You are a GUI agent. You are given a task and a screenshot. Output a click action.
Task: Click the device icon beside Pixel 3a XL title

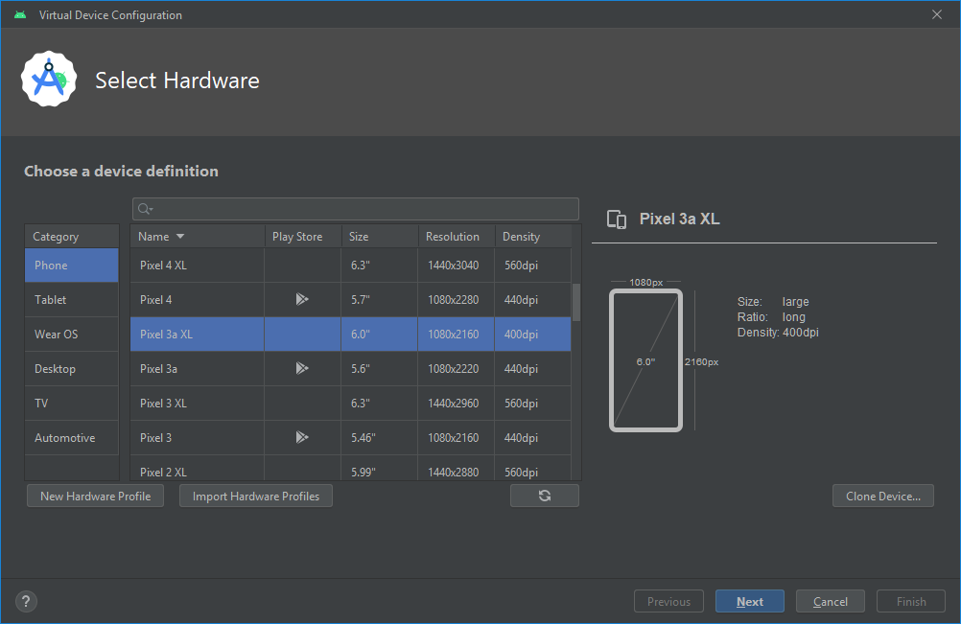[x=617, y=220]
